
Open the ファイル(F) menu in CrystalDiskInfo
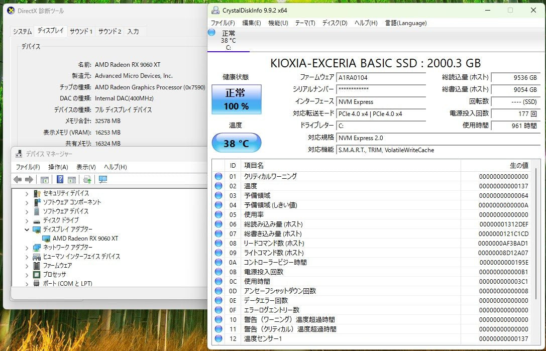point(223,23)
